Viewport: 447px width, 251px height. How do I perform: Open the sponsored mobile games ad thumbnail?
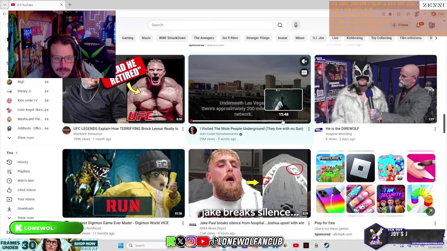click(x=375, y=183)
